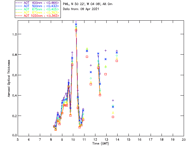Click the hour 6 tick label
This screenshot has width=189, height=151.
click(x=29, y=139)
